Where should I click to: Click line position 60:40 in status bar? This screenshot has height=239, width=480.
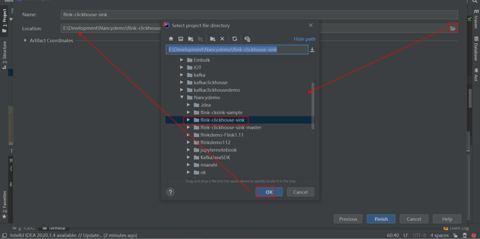(393, 235)
